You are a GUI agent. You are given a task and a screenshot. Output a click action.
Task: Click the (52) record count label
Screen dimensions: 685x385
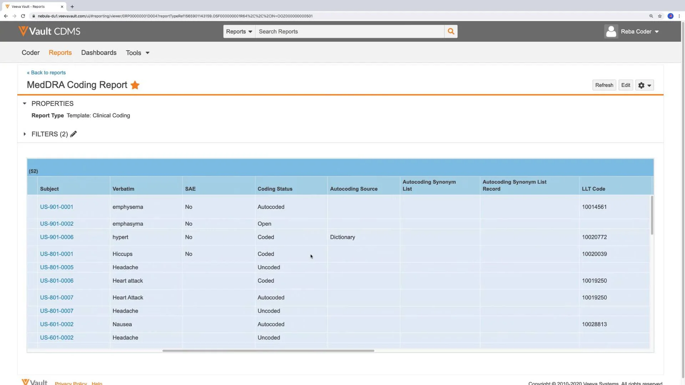pos(33,171)
